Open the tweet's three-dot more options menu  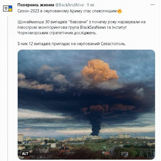[x=153, y=5]
